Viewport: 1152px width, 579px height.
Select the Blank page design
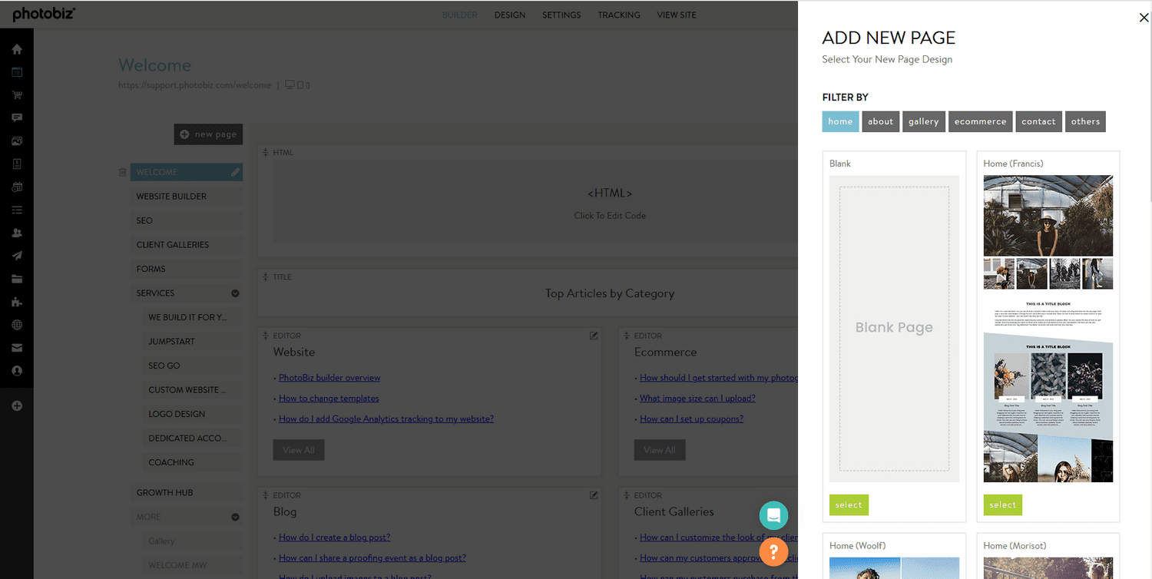pos(848,505)
